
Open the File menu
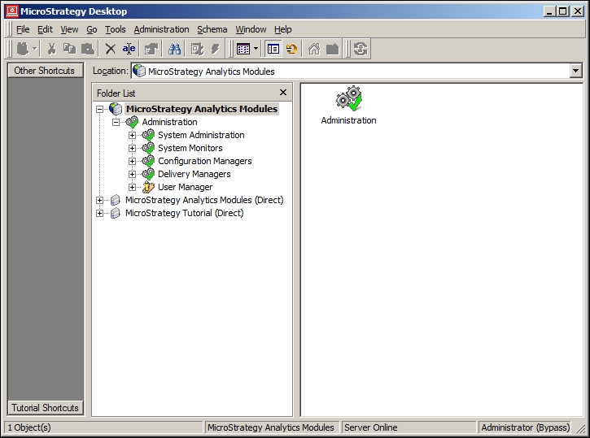click(x=23, y=29)
